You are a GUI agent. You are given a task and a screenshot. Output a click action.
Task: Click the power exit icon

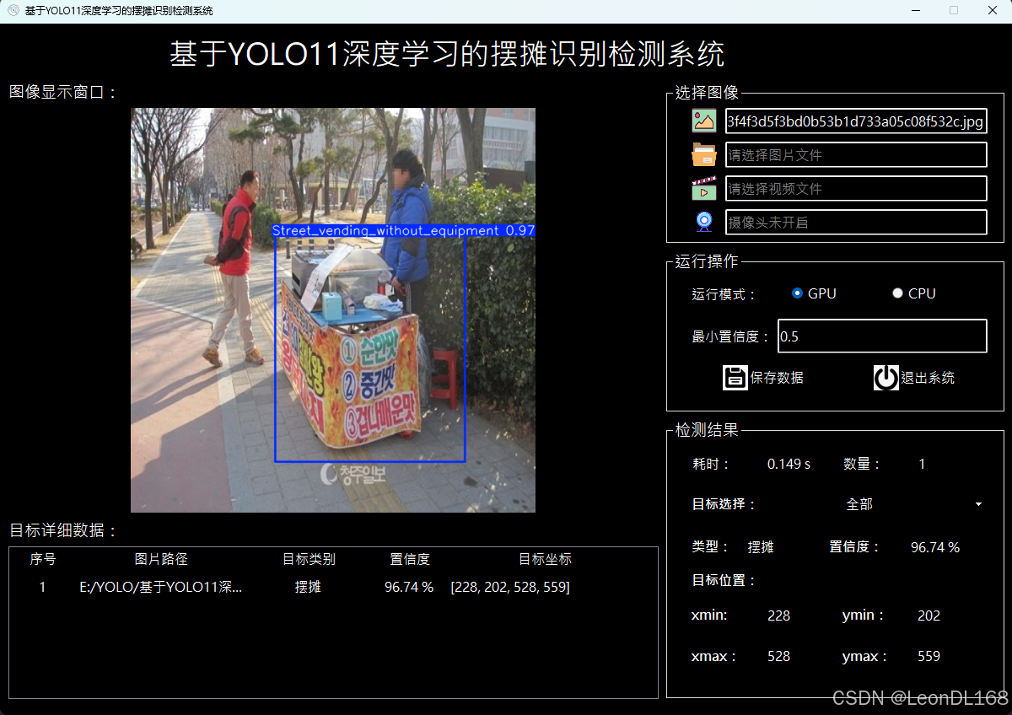886,378
